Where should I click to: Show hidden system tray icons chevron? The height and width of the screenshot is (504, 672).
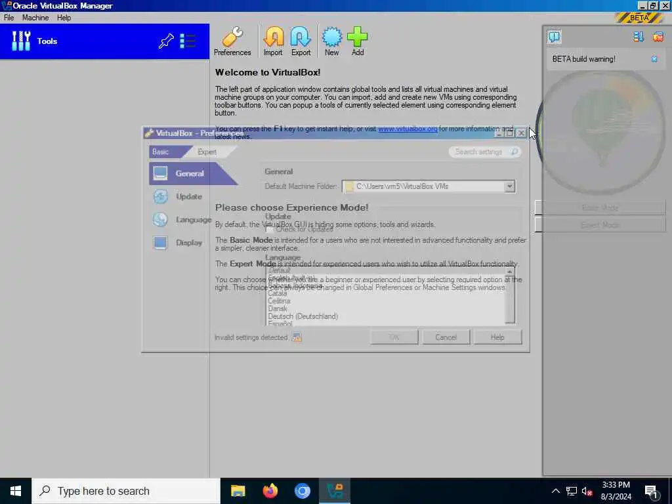(x=555, y=491)
